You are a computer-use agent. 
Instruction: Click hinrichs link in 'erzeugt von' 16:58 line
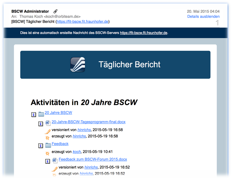click(x=79, y=136)
